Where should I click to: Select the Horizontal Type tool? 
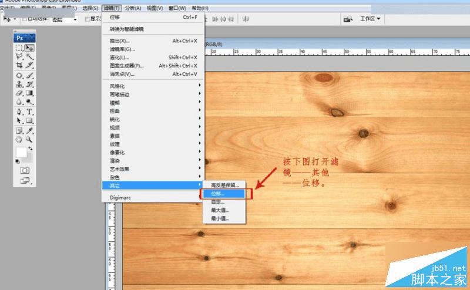point(29,112)
